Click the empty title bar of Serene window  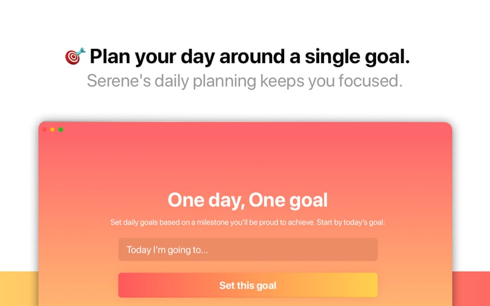pos(245,130)
